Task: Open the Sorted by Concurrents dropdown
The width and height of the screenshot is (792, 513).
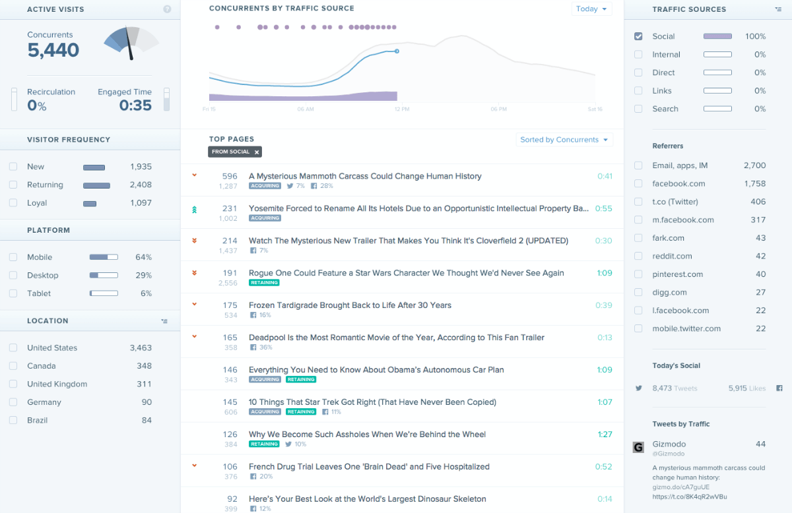Action: click(564, 139)
